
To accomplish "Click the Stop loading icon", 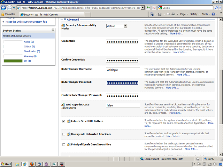I will pyautogui.click(x=154, y=7).
